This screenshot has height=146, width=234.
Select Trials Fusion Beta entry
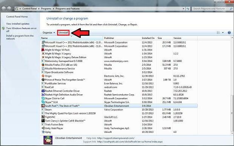click(119, 124)
